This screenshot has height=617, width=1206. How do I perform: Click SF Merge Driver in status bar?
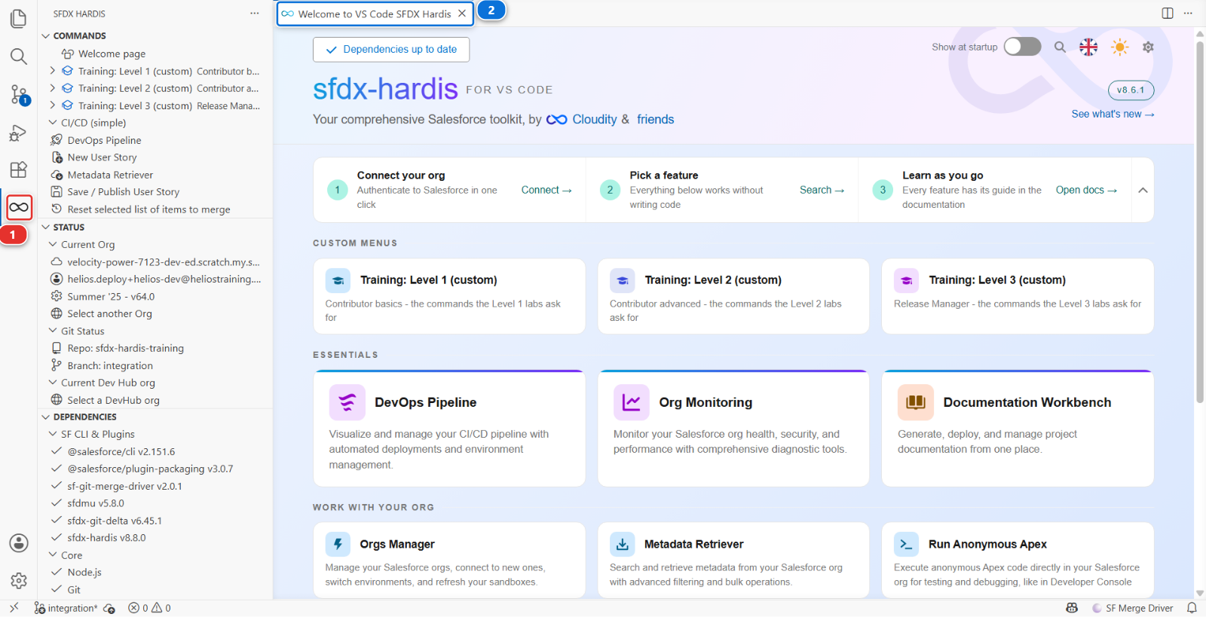[1133, 608]
